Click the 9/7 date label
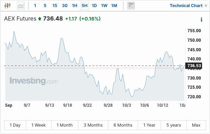Screen dimensions: 210x134 27,105
